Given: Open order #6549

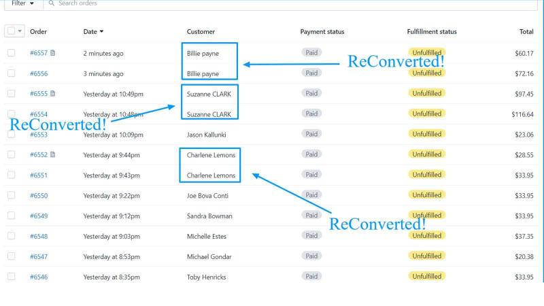Looking at the screenshot, I should coord(39,216).
